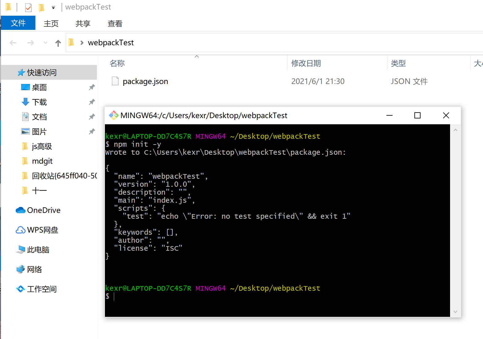Close the MINGW64 terminal window
The width and height of the screenshot is (483, 339).
tap(446, 115)
